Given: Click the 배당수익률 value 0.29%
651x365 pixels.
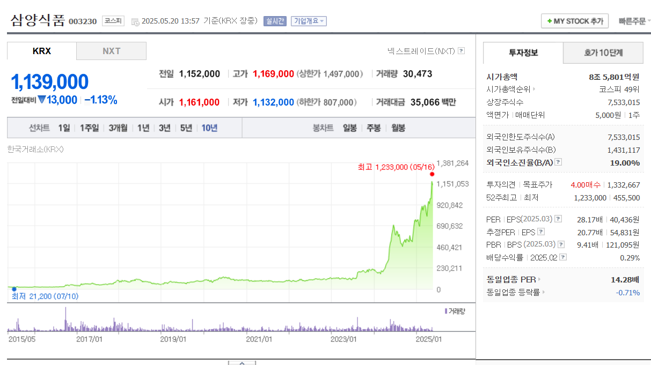Looking at the screenshot, I should coord(630,258).
